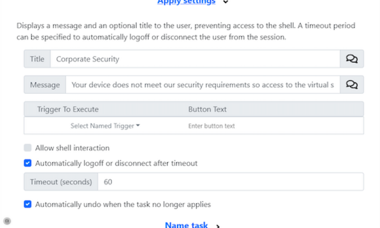Uncheck Automatically undo when task no longer applies
The height and width of the screenshot is (228, 380).
coord(28,204)
